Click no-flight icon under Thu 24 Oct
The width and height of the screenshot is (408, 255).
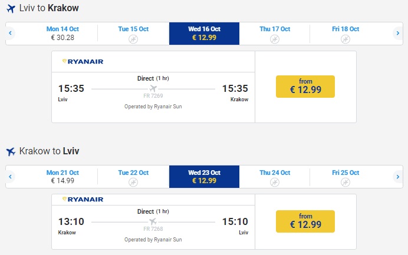click(x=274, y=182)
